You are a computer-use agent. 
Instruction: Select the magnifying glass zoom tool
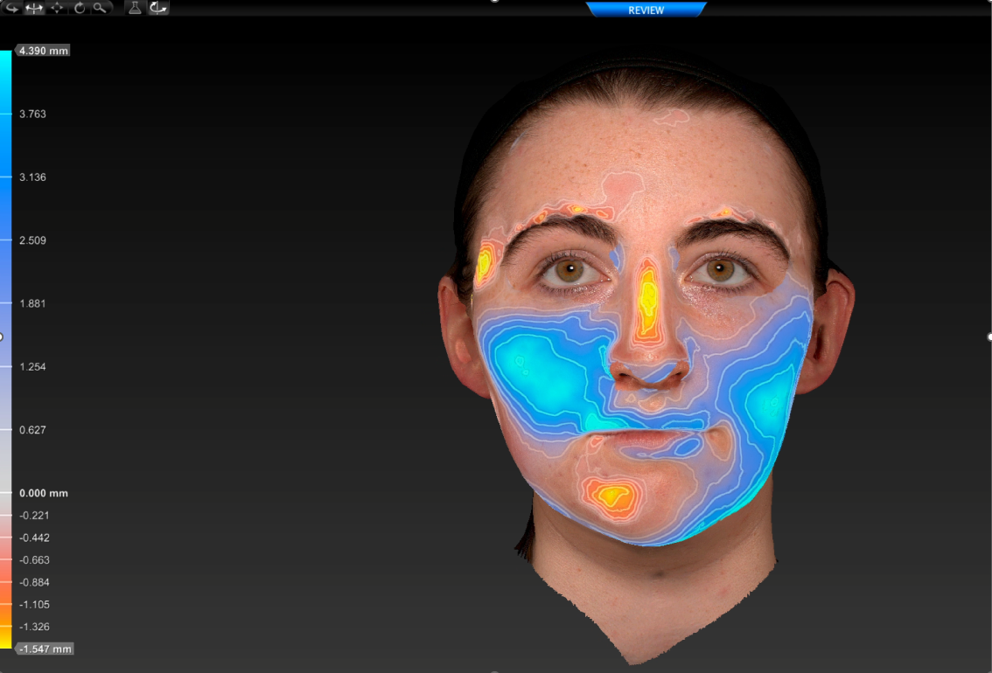point(101,8)
